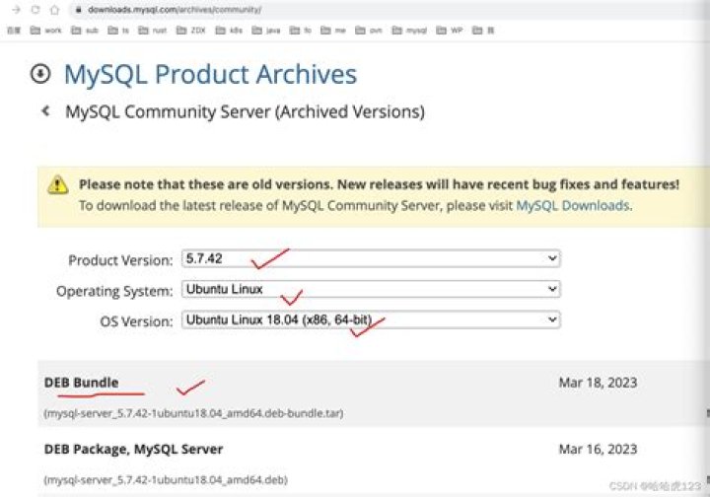Follow the MySQL Downloads link

573,205
